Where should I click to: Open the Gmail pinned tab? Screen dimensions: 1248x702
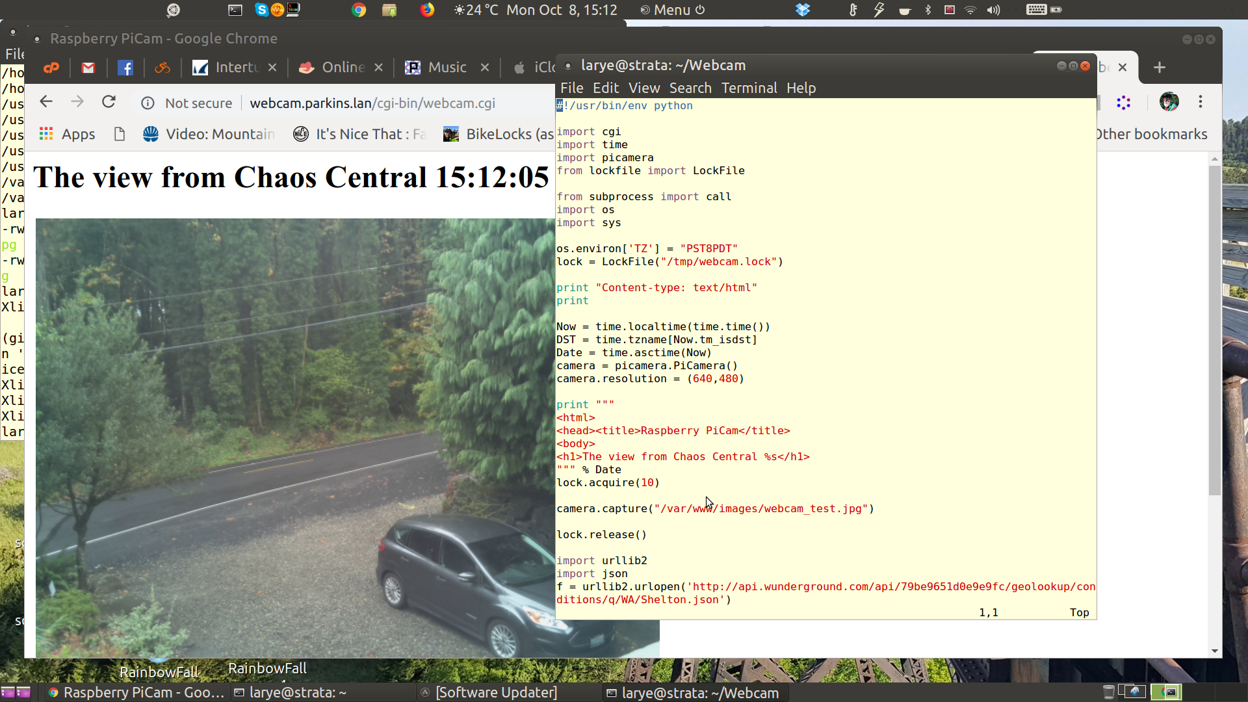(x=88, y=68)
